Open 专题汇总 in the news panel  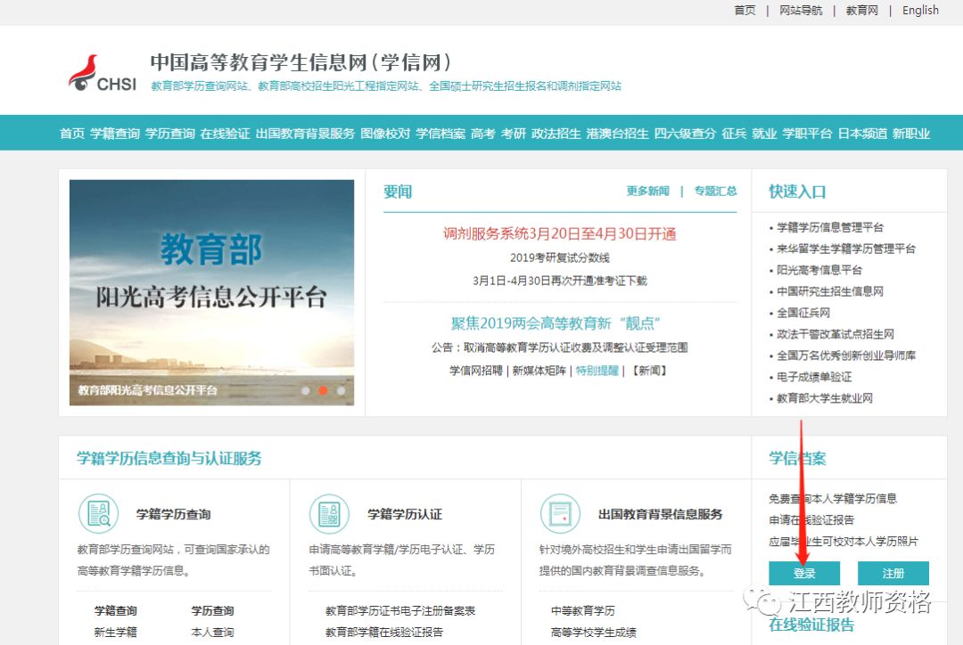[x=715, y=191]
